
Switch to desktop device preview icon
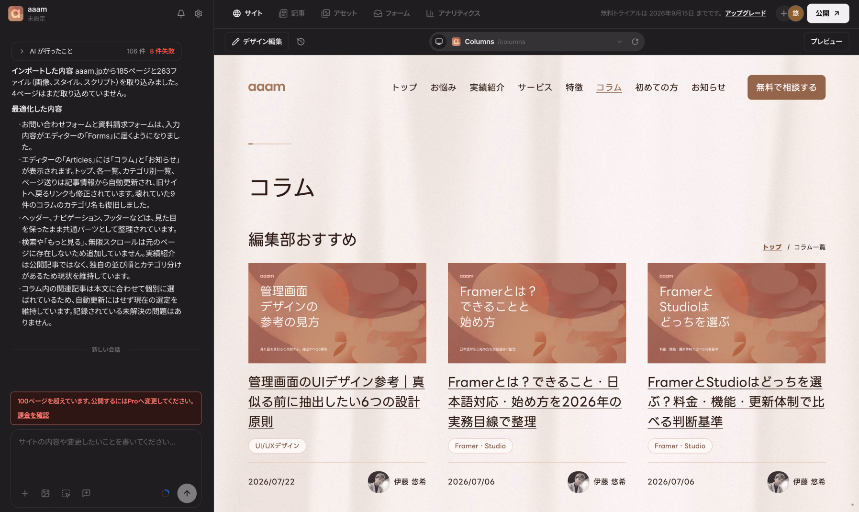point(439,42)
